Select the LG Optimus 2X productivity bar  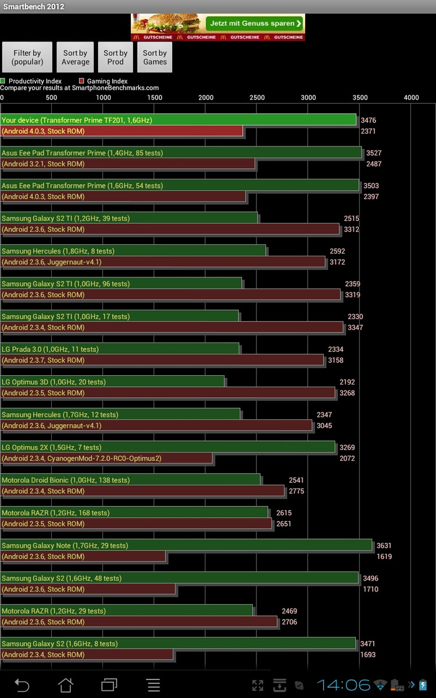coord(168,447)
